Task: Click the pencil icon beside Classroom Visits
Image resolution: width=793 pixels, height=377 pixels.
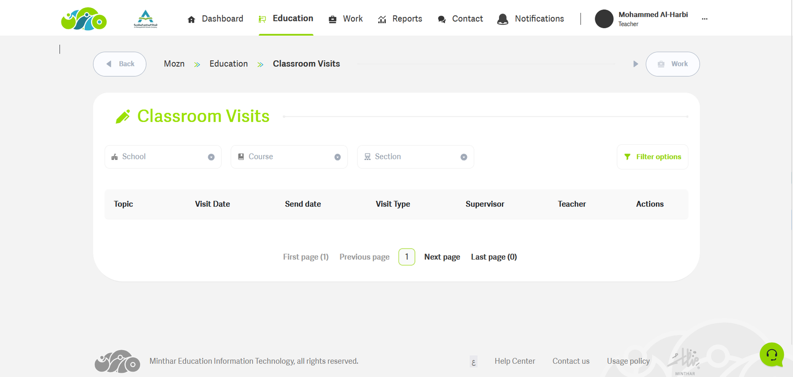Action: [123, 116]
